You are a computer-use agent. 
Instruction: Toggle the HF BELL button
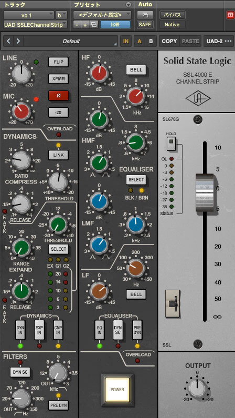coord(136,70)
